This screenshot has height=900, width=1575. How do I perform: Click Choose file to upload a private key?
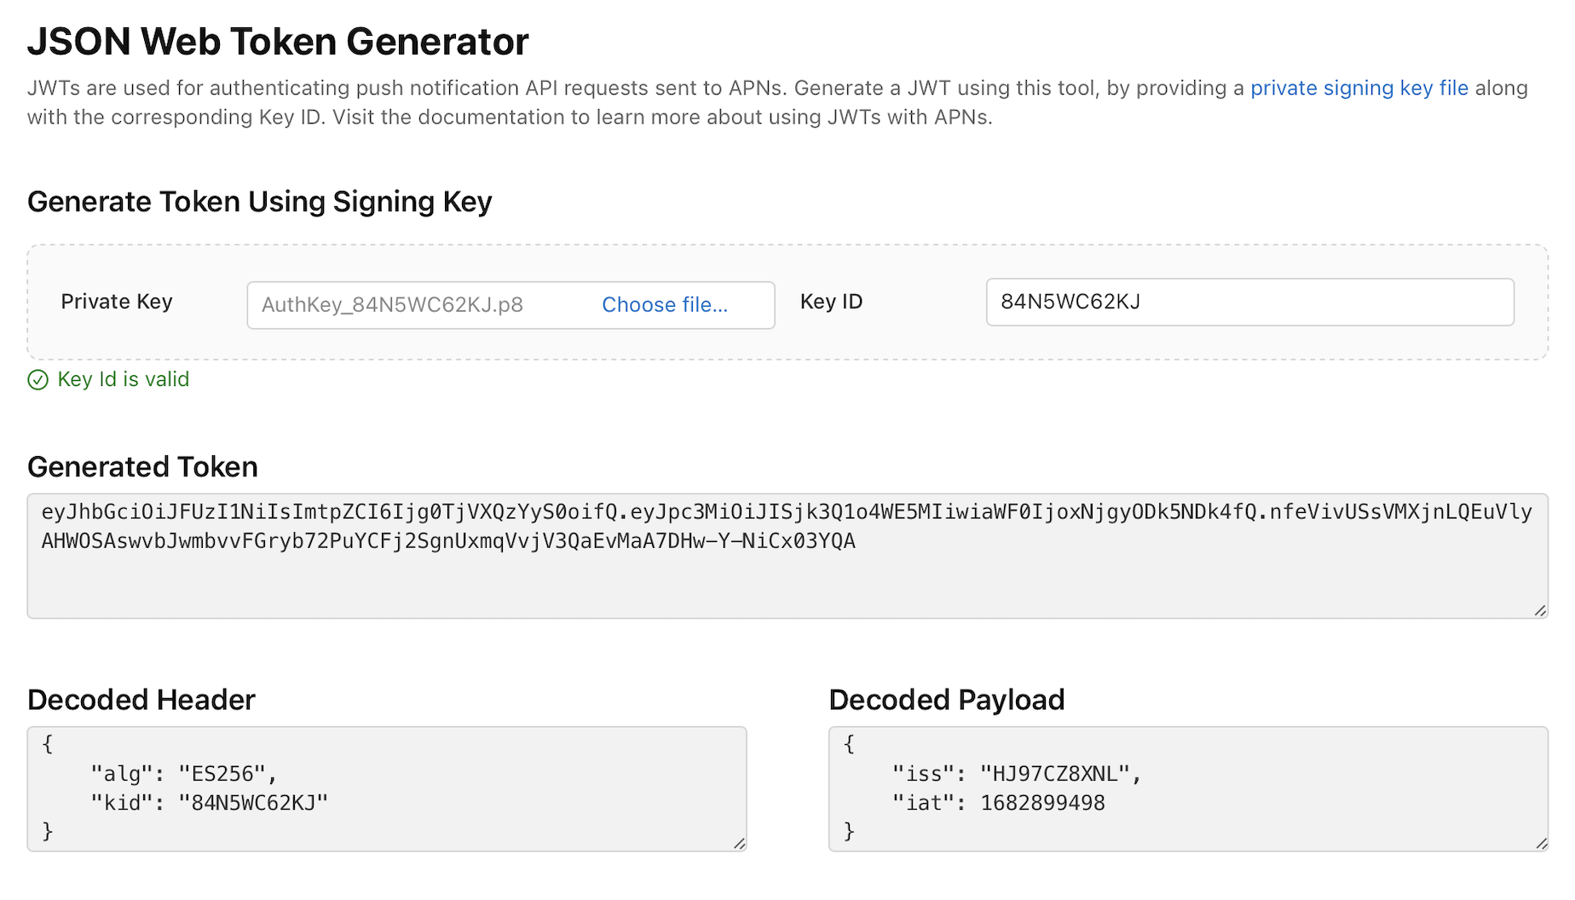coord(666,304)
